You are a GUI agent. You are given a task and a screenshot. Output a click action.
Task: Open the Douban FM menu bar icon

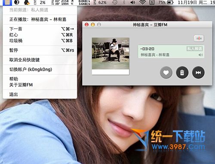coord(7,2)
